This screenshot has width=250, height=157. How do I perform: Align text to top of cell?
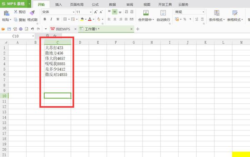(x=109, y=12)
